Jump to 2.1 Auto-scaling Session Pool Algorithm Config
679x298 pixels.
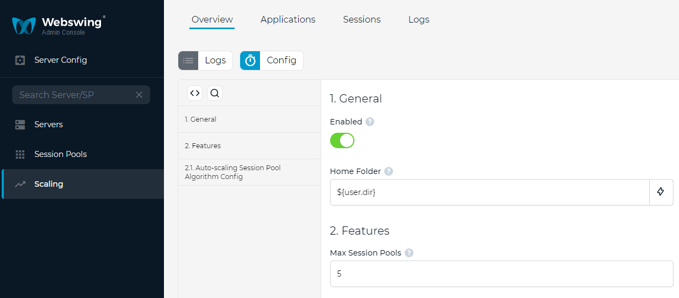tap(250, 172)
